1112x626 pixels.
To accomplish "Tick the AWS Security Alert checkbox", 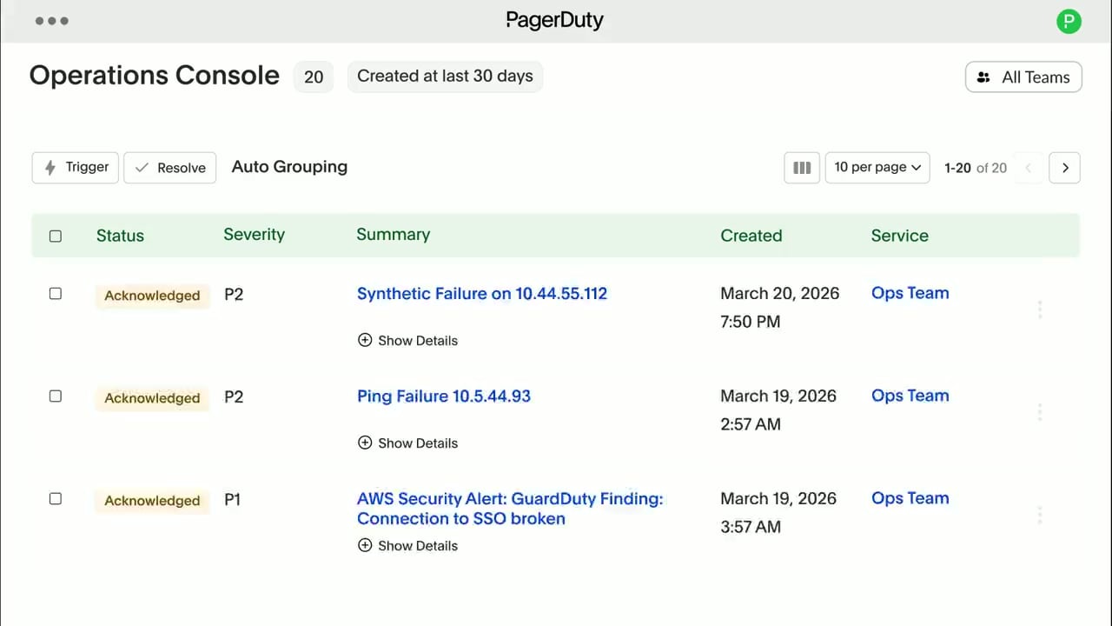I will [x=56, y=499].
